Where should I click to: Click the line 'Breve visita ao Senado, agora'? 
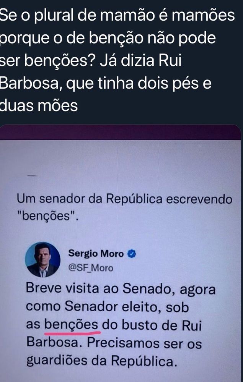[x=121, y=290]
